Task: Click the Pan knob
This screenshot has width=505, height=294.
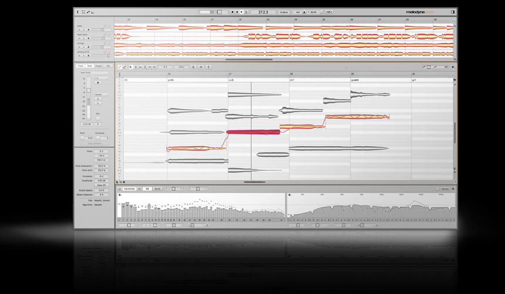Action: pos(98,118)
